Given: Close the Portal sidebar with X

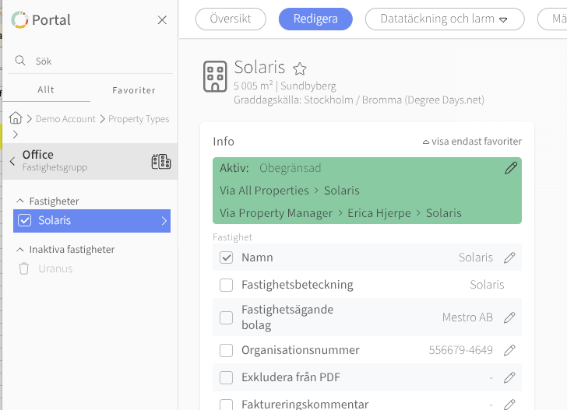Looking at the screenshot, I should pos(162,20).
